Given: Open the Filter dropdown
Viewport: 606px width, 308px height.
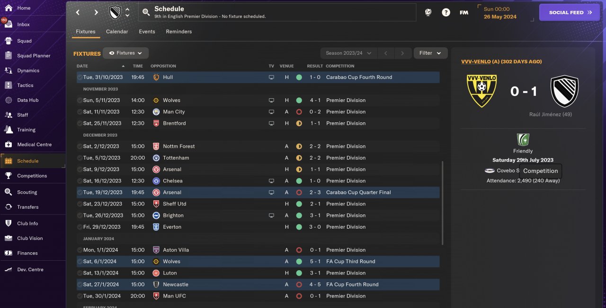Looking at the screenshot, I should tap(430, 53).
